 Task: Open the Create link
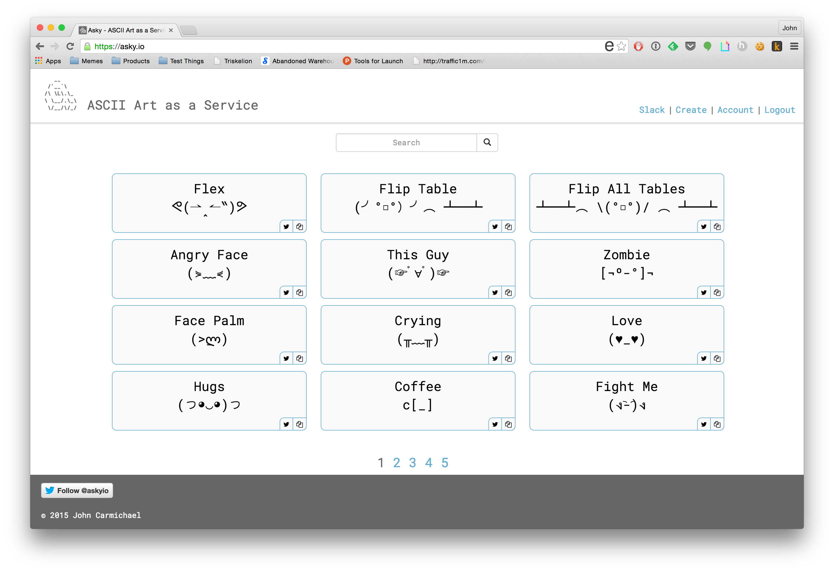(x=691, y=110)
